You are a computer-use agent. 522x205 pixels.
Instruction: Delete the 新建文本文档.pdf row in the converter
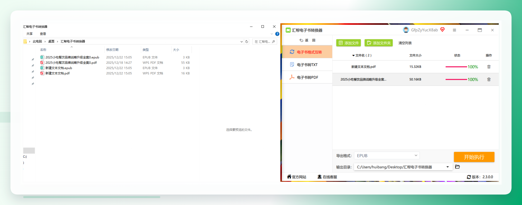489,67
